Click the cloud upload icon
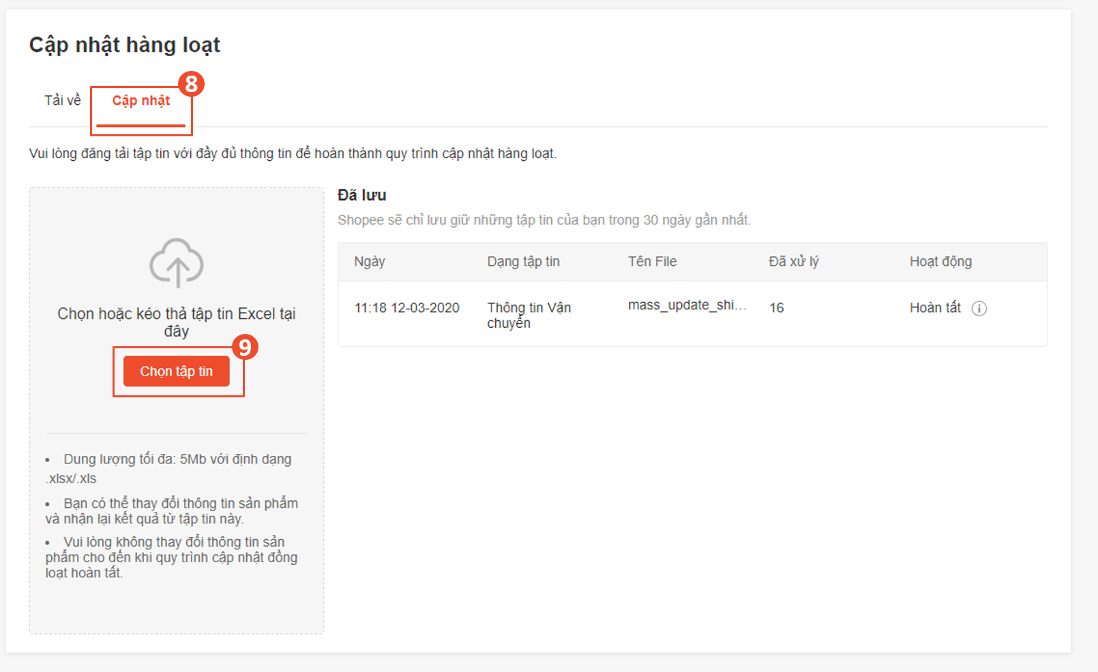The width and height of the screenshot is (1098, 672). 177,264
